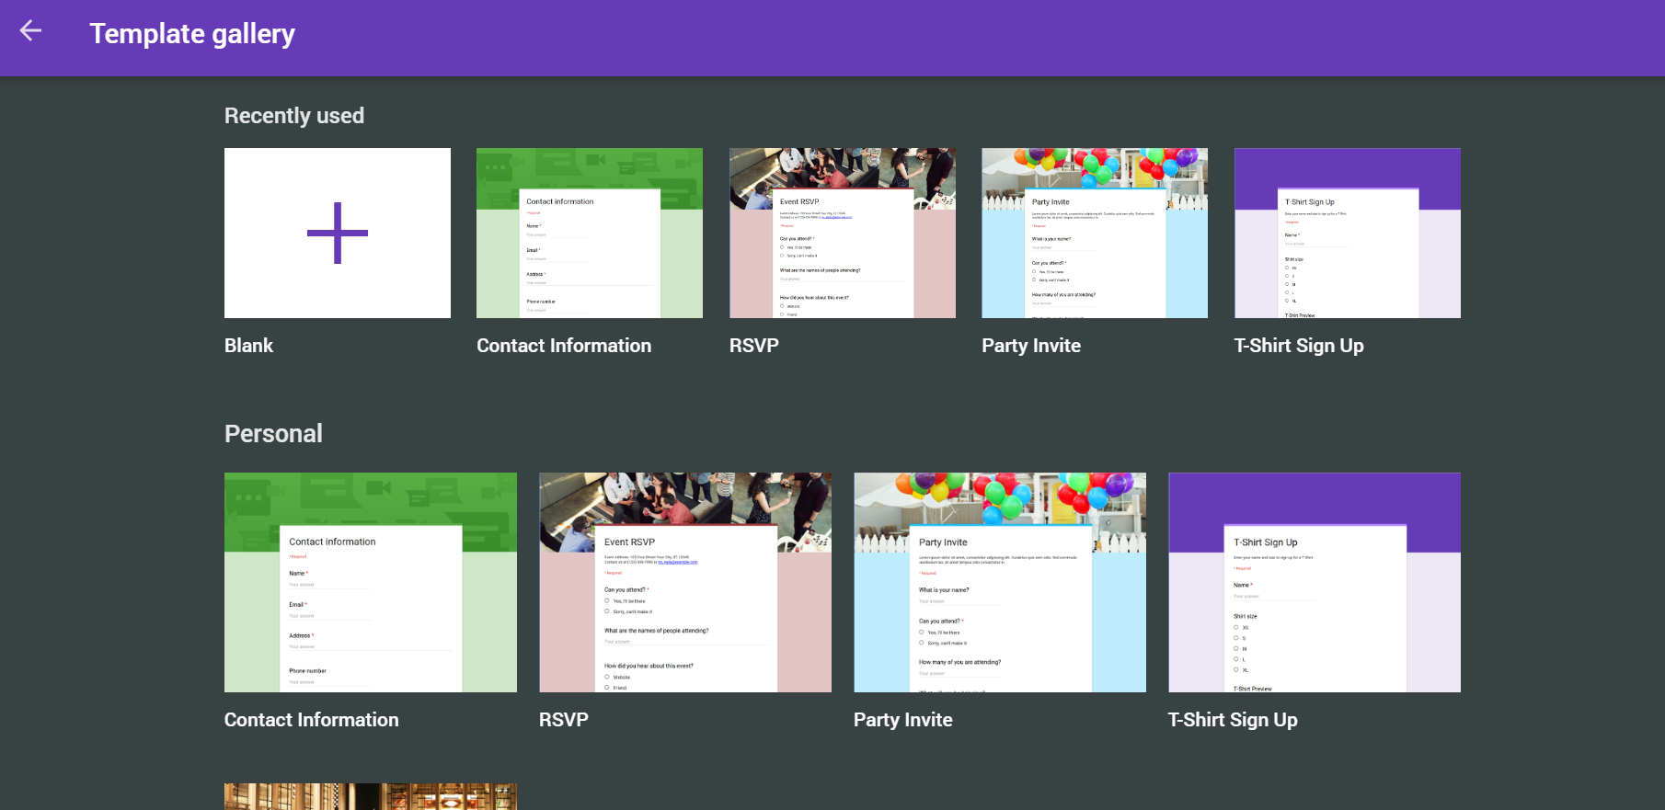1665x810 pixels.
Task: Select Party Invite thumbnail in Personal section
Action: pos(999,582)
